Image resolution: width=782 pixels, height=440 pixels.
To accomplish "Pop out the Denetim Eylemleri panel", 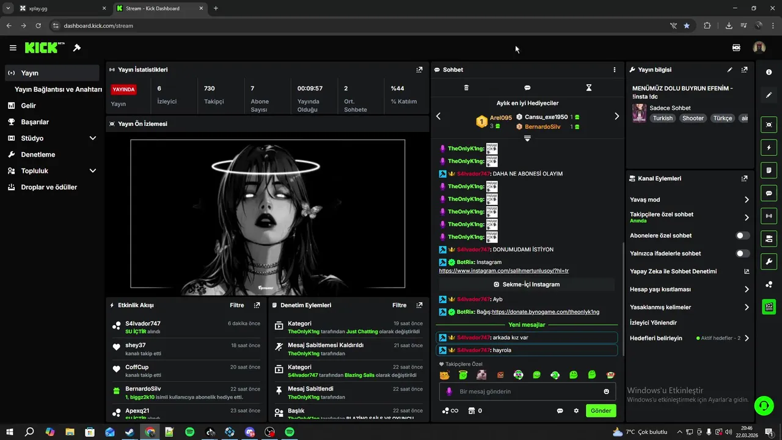I will [x=419, y=305].
